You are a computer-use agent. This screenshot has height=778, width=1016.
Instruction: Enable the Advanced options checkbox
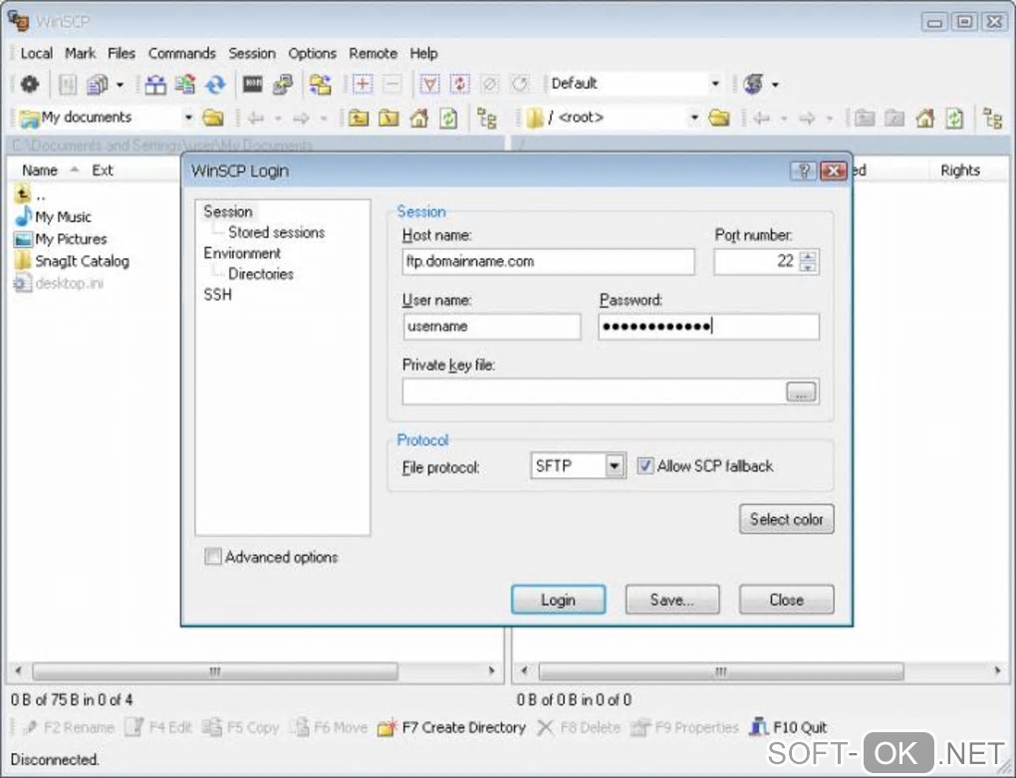tap(212, 557)
